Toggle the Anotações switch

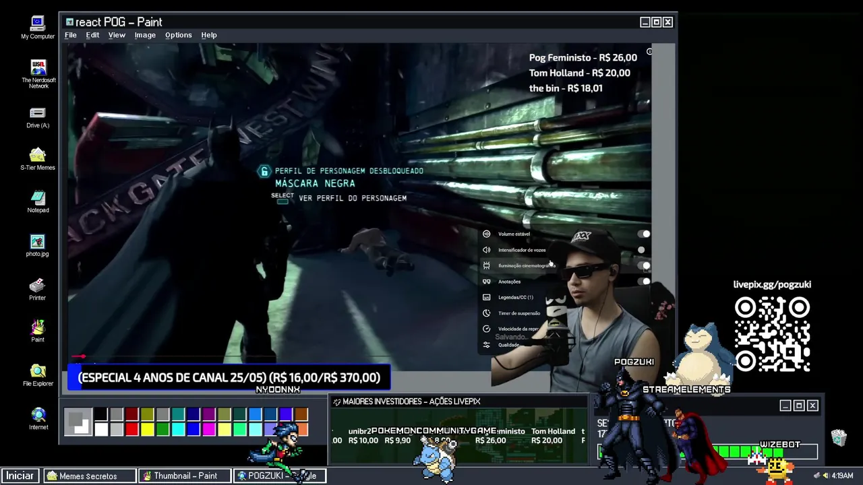click(x=644, y=282)
